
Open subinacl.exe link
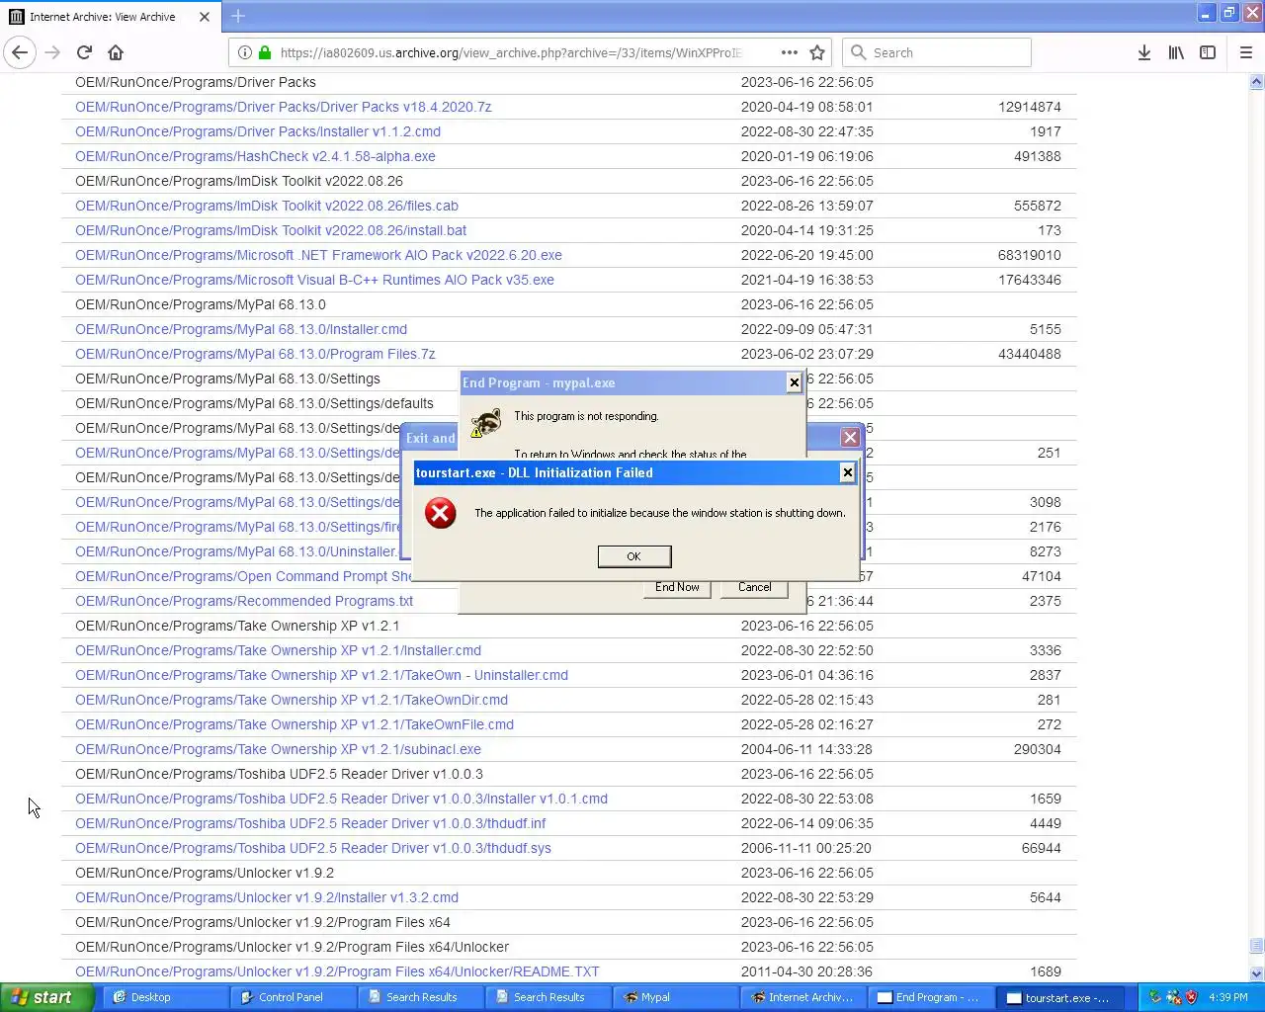[x=278, y=749]
